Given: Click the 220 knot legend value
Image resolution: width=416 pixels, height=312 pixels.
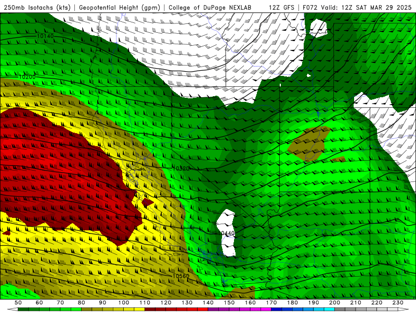Looking at the screenshot, I should point(376,303).
